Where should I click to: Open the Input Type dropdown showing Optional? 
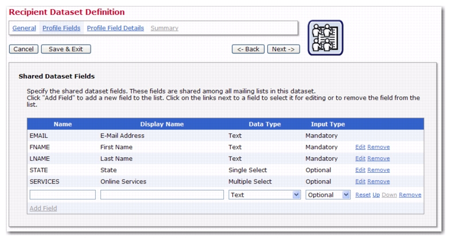(x=328, y=195)
